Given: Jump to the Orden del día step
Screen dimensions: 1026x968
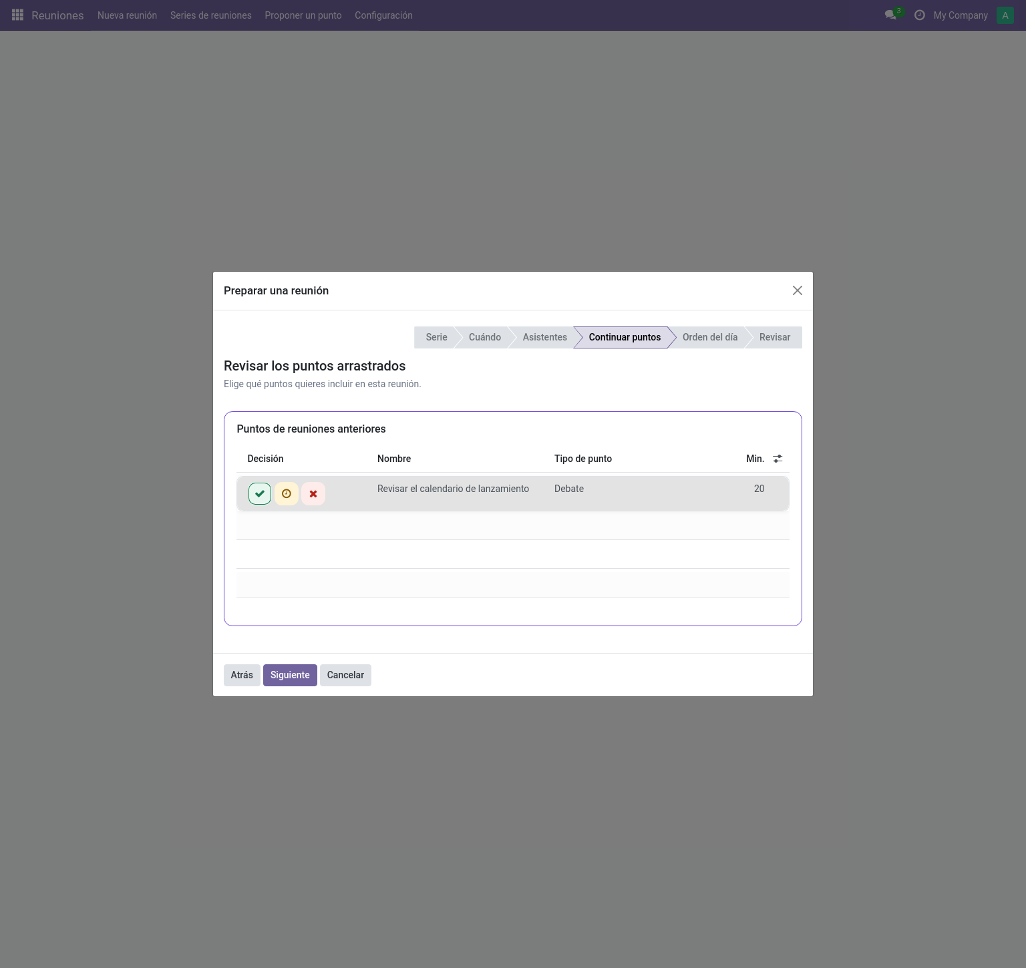Looking at the screenshot, I should pos(710,337).
